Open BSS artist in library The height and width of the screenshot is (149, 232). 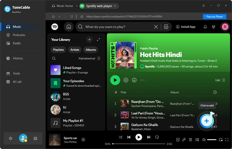[x=76, y=97]
